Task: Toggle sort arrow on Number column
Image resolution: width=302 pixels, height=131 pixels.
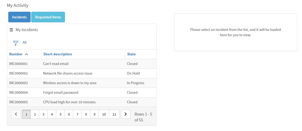Action: point(27,54)
